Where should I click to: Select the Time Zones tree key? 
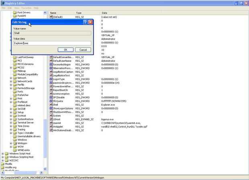pyautogui.click(x=23, y=126)
